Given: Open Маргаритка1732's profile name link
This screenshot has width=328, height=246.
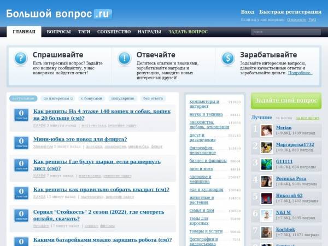Looking at the screenshot, I should click(295, 144).
